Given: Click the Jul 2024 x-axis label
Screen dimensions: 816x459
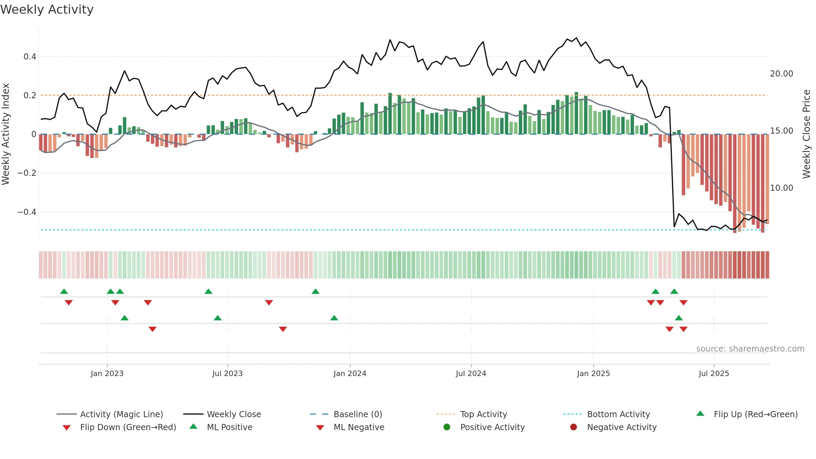Looking at the screenshot, I should pyautogui.click(x=471, y=373).
